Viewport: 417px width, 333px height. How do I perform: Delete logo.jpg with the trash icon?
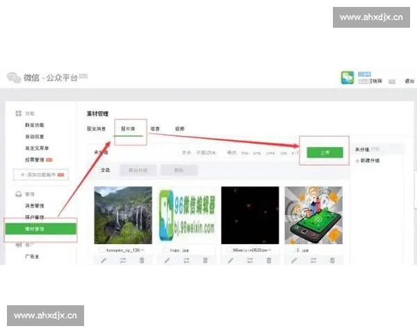click(x=205, y=260)
